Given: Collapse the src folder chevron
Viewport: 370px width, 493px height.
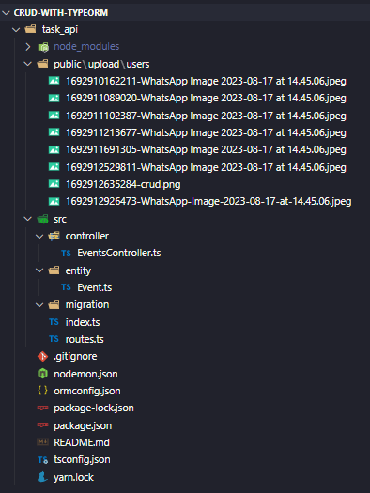Looking at the screenshot, I should (x=28, y=219).
